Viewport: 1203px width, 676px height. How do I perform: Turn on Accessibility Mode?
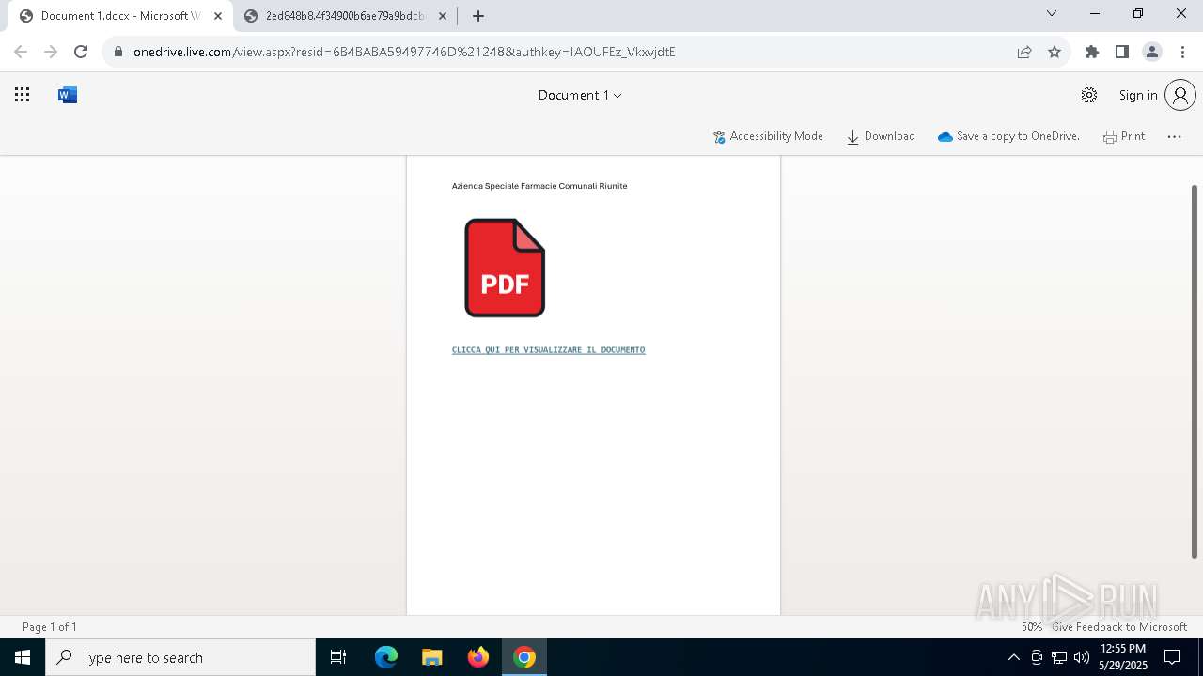[768, 136]
